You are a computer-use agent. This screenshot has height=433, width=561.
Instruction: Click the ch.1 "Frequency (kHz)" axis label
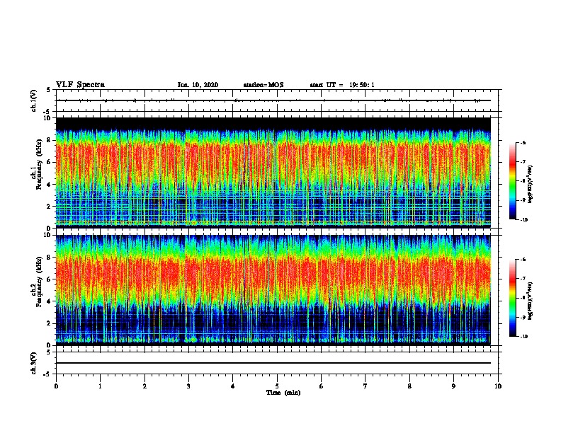(x=39, y=164)
